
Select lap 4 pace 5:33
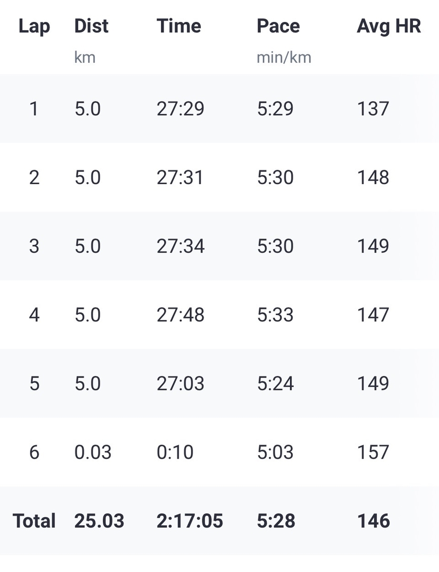(275, 315)
